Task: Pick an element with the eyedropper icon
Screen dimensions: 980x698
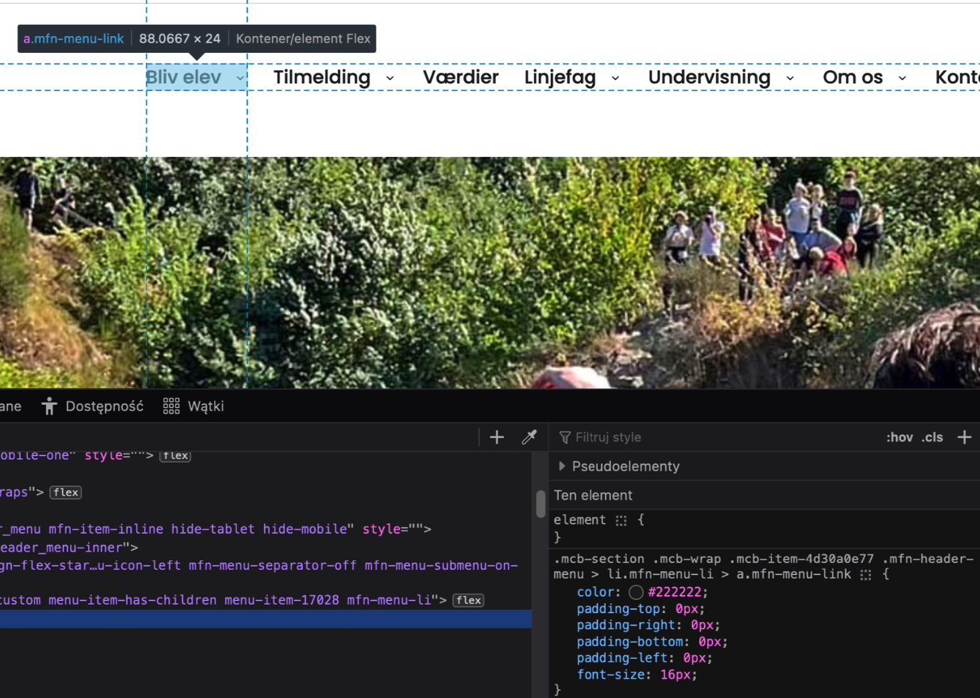Action: tap(529, 438)
